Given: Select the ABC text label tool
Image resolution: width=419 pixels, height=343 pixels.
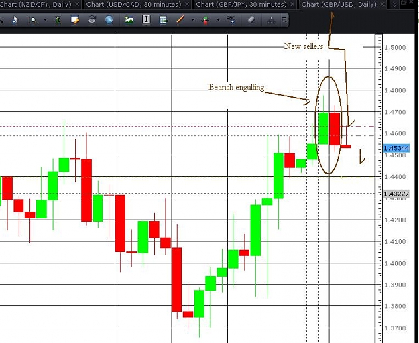Looking at the screenshot, I should coord(231,20).
